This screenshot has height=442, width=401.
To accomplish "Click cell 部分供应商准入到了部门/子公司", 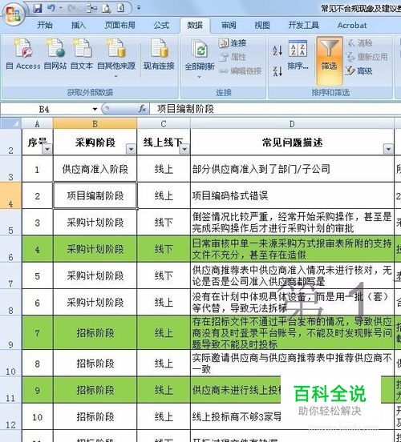I will (x=292, y=169).
